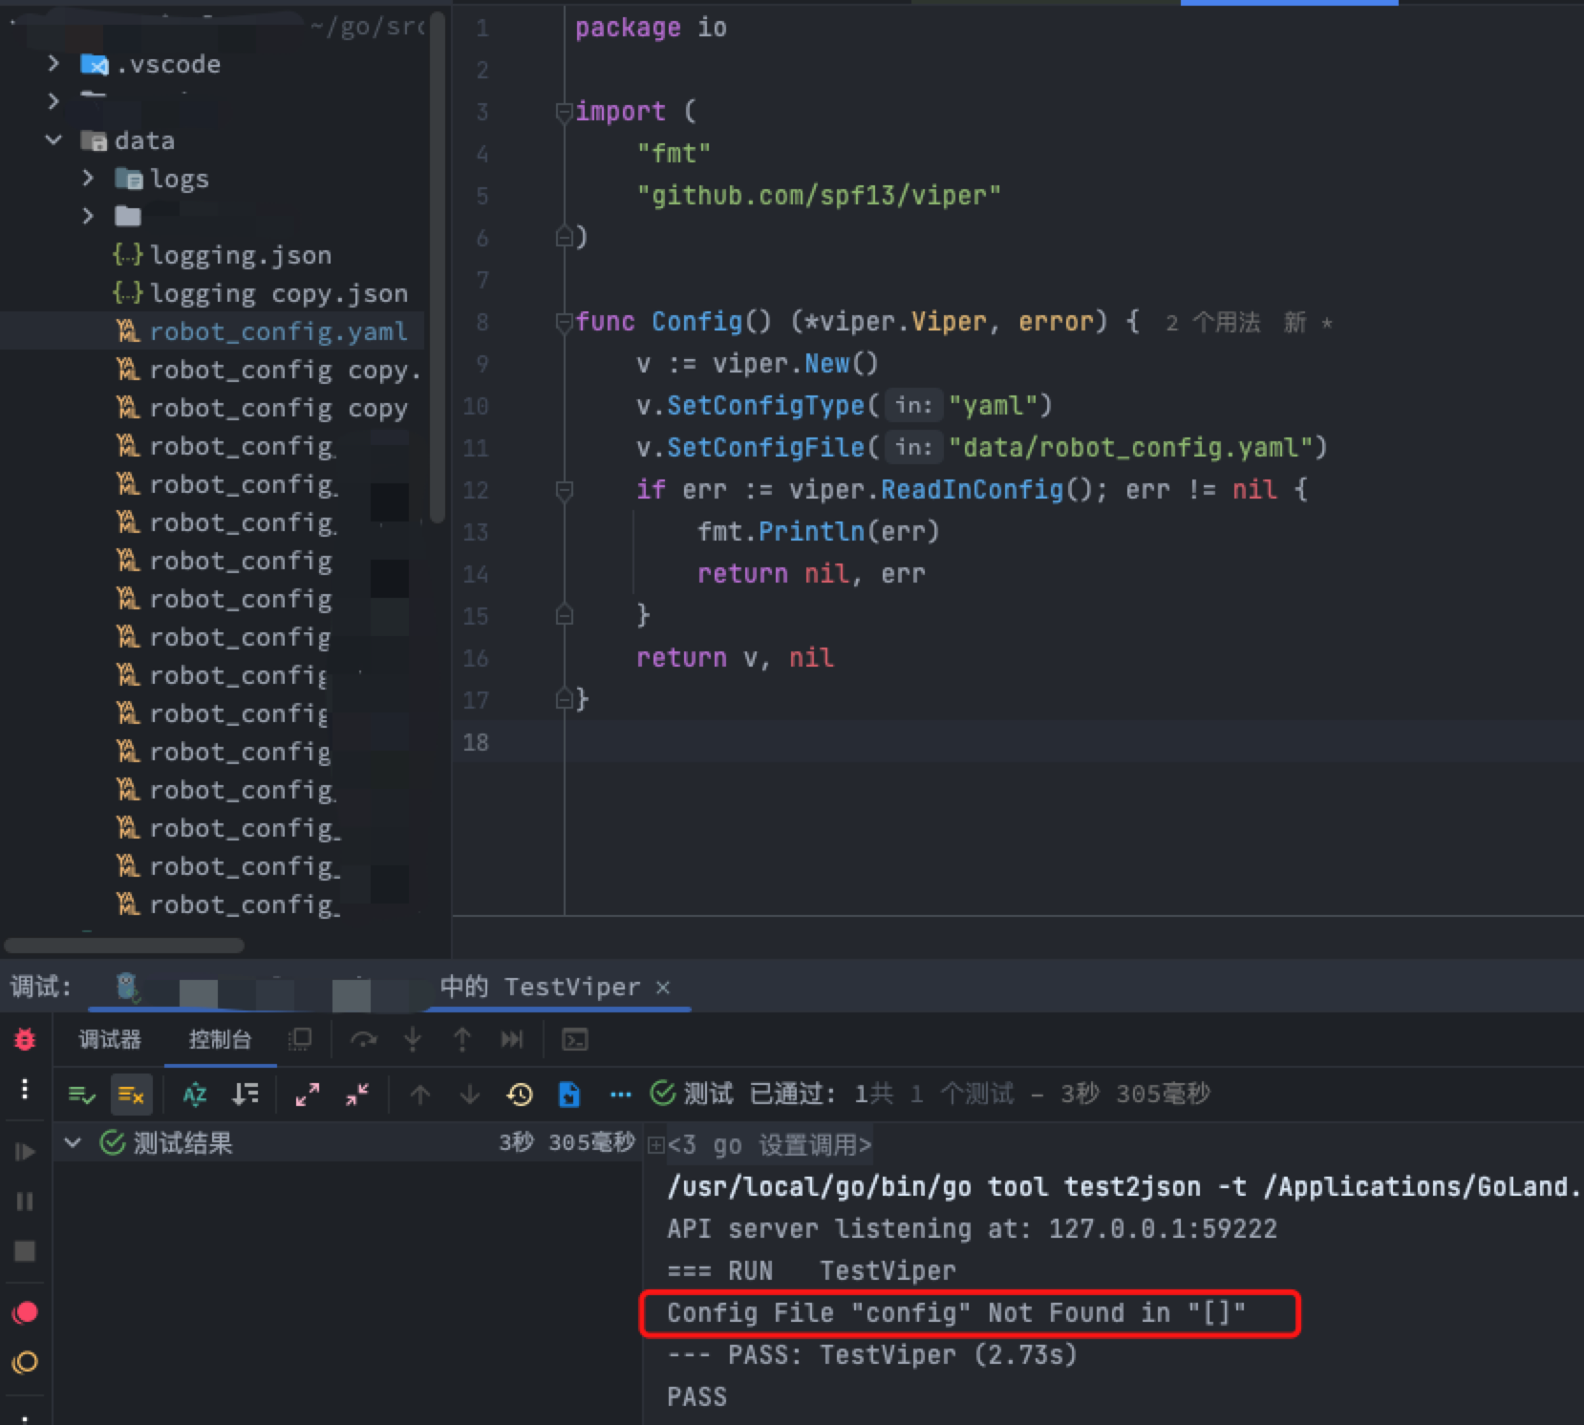Toggle the breakpoint mute red circle

point(25,1312)
